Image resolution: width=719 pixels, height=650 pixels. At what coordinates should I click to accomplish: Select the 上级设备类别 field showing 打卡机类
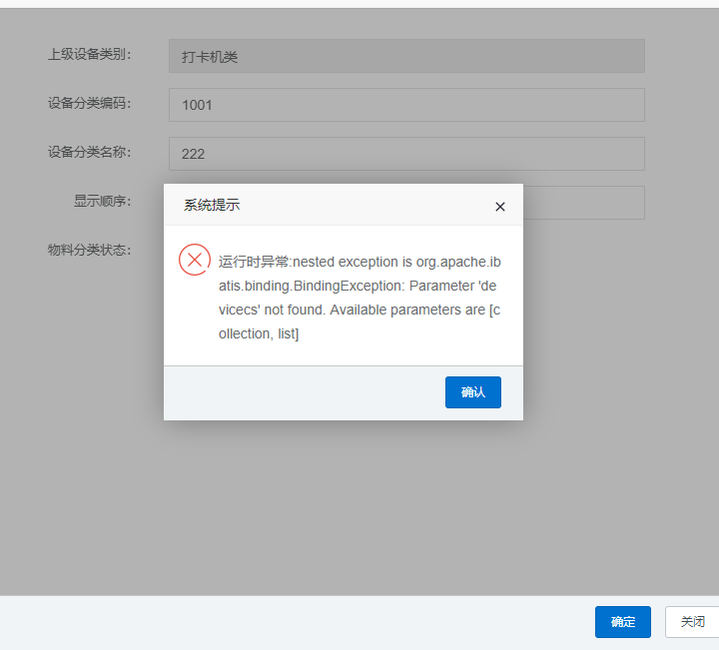click(x=406, y=56)
